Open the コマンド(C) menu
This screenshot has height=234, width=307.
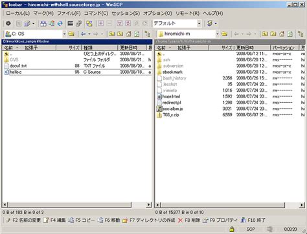click(96, 14)
